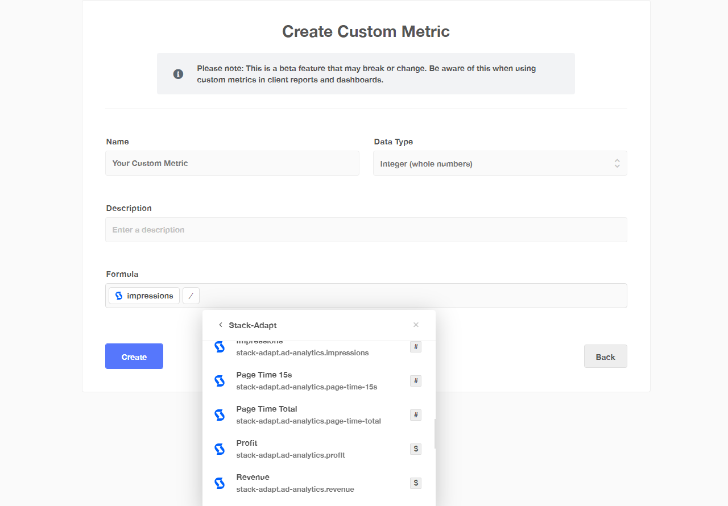Click stack-adapt.ad-analytics.page-time-15s text
Screen dimensions: 728x506
pos(307,387)
